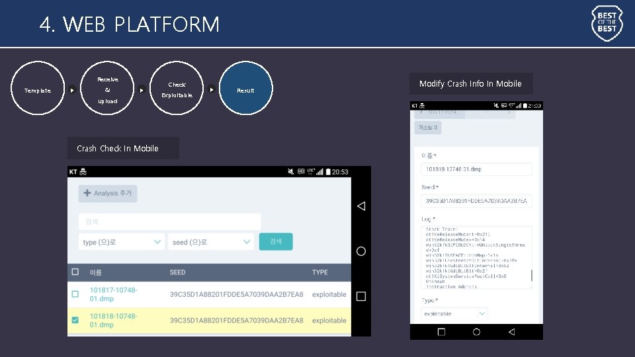Viewport: 635px width, 357px height.
Task: Tap the signal bars in landscape status bar
Action: tap(320, 172)
